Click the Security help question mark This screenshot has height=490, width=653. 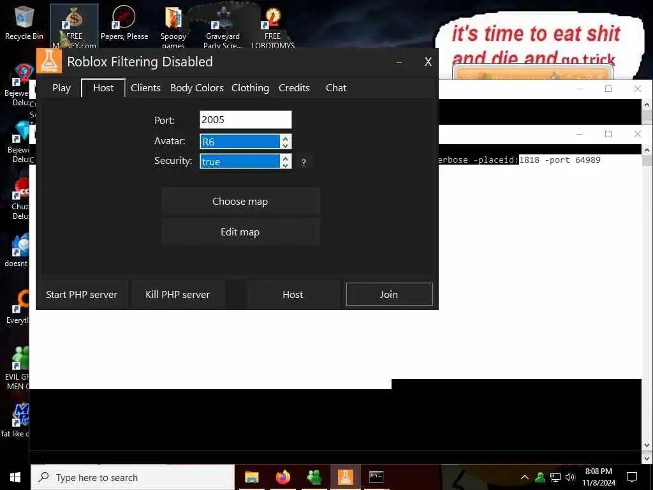tap(304, 163)
